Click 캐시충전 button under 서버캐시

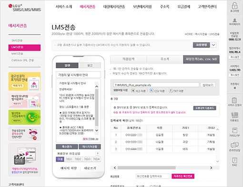click(235, 75)
